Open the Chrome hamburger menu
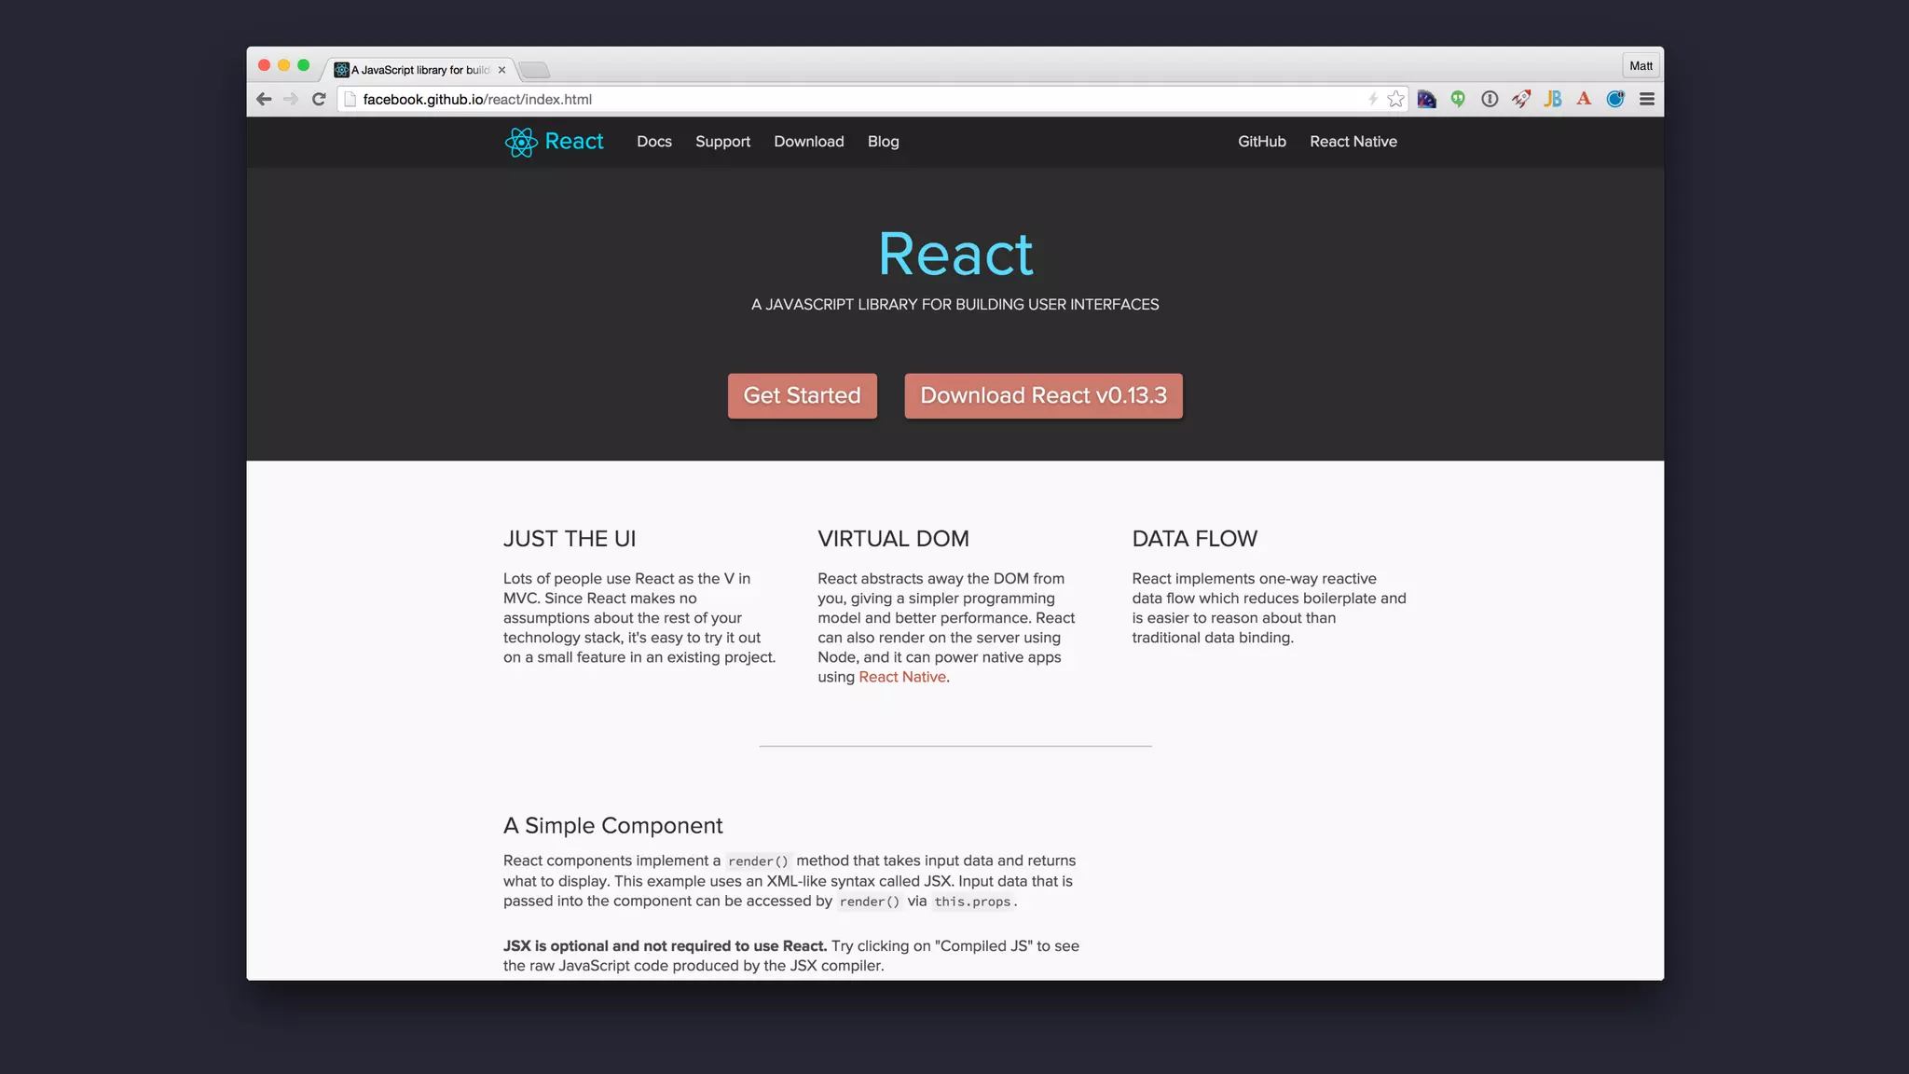The width and height of the screenshot is (1909, 1074). (1647, 99)
